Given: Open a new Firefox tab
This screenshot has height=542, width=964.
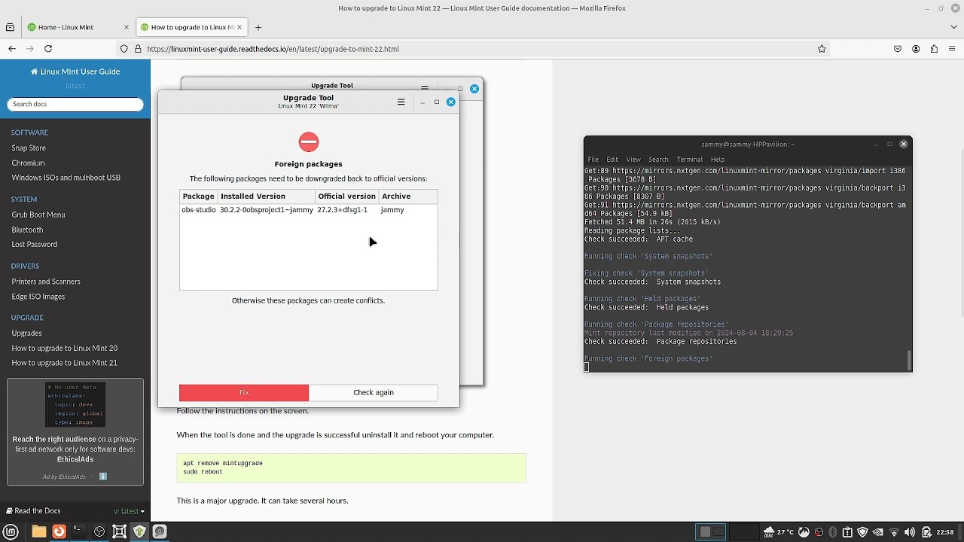Looking at the screenshot, I should coord(258,27).
